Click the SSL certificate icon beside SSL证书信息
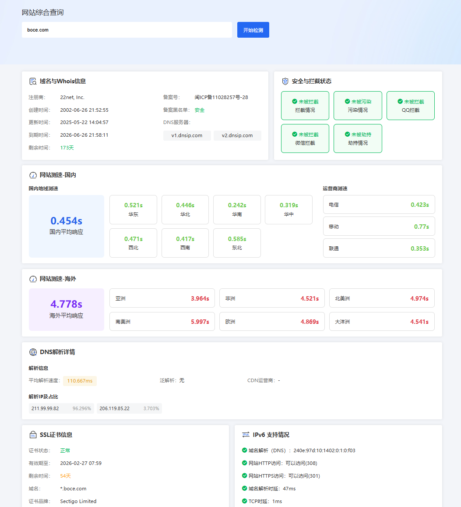461x507 pixels. (x=33, y=435)
